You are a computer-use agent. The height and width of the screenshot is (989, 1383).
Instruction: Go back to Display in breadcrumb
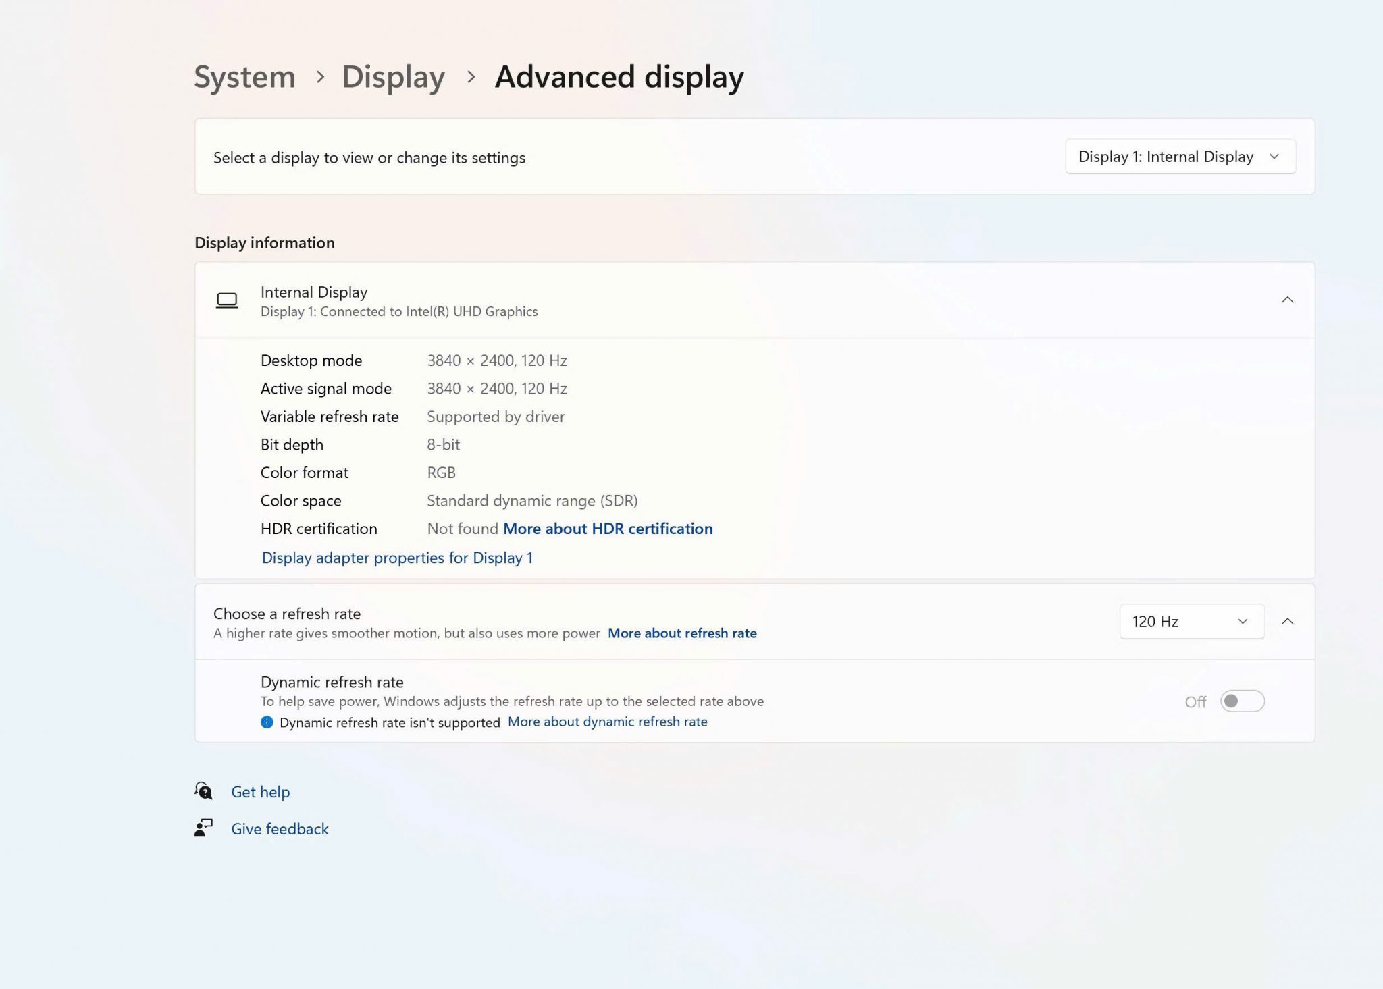(x=393, y=77)
